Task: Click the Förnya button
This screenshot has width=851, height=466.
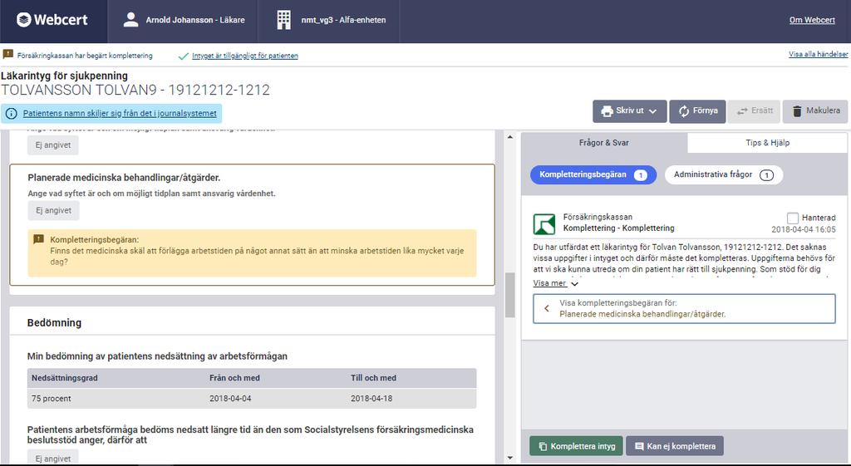Action: pyautogui.click(x=697, y=111)
